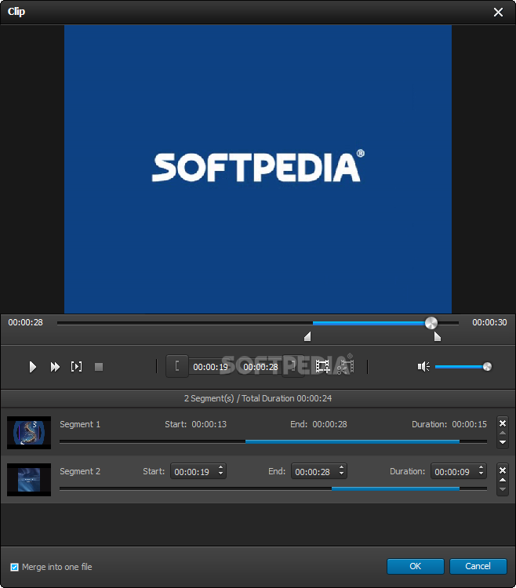Decrease Segment 2 Start time by one step
The width and height of the screenshot is (516, 588).
tap(220, 474)
